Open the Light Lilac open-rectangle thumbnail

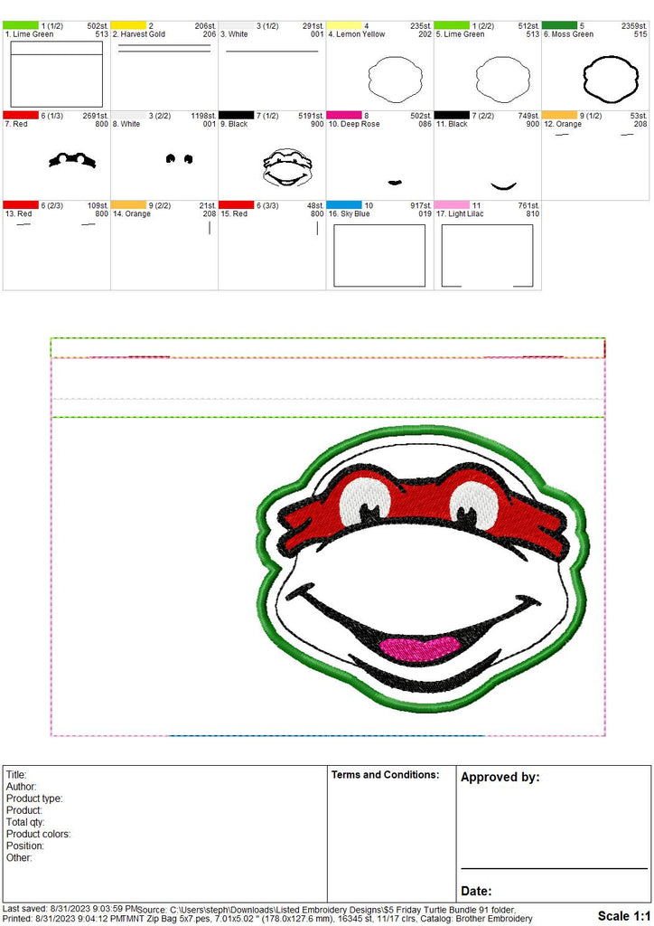coord(488,255)
